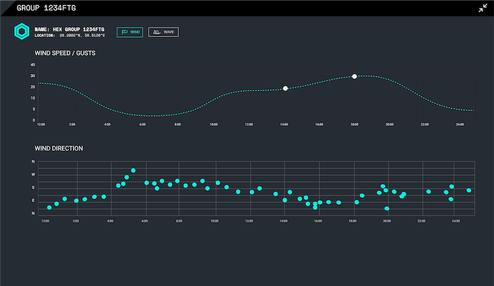Click the first wind direction dot after 12:00
The width and height of the screenshot is (494, 286).
(49, 208)
